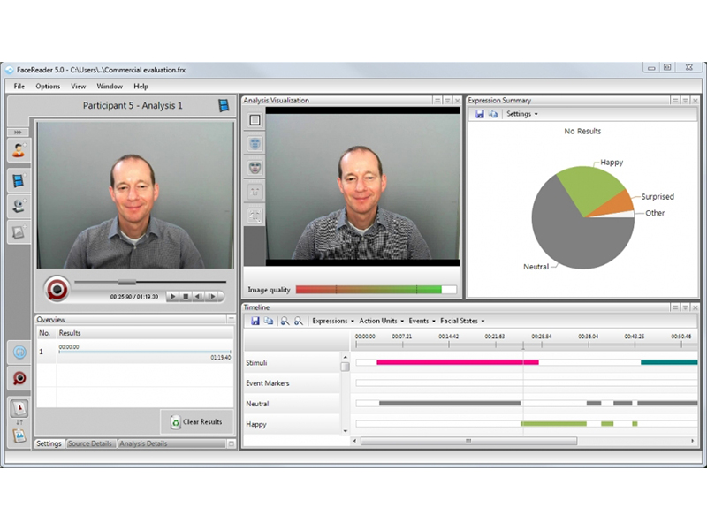This screenshot has width=707, height=530.
Task: Select the webcam camera source icon
Action: coord(18,206)
